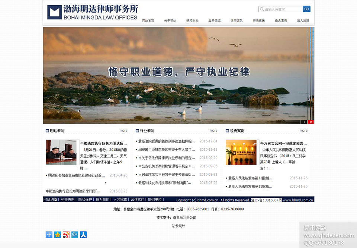Switch banner to slide 1 indicator
This screenshot has width=357, height=248.
(304, 122)
